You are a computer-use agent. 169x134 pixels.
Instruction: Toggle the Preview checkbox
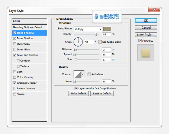[x=140, y=41]
